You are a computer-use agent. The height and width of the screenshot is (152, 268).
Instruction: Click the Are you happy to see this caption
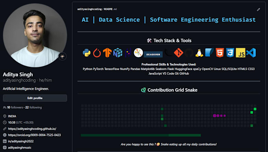tap(169, 144)
